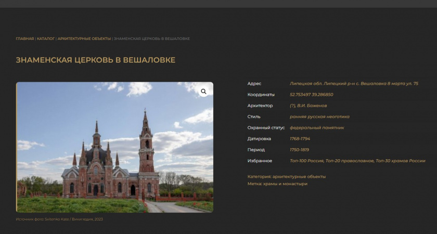Click the coordinates 52.753497 39.286850
This screenshot has width=437, height=234.
point(311,95)
